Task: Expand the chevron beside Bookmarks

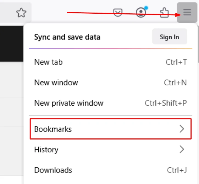Action: click(x=182, y=129)
